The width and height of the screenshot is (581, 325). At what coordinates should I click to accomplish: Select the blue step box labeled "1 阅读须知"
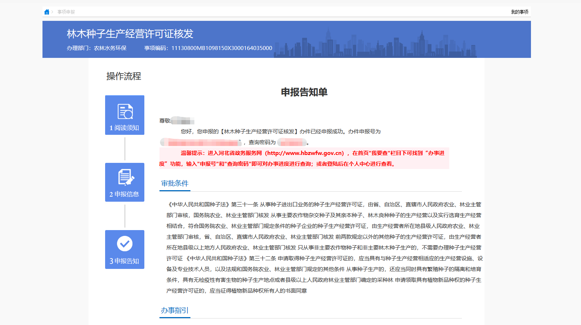pyautogui.click(x=125, y=115)
